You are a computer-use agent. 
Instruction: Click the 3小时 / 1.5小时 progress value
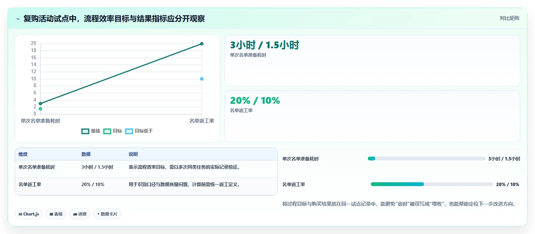(504, 159)
